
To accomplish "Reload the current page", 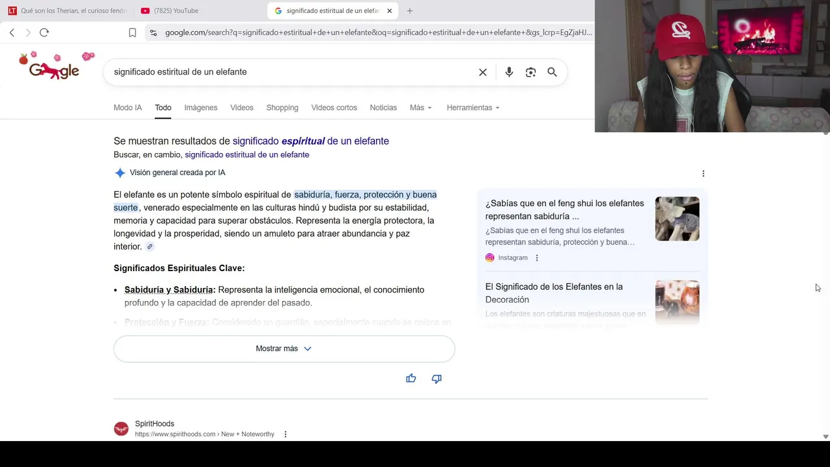I will pos(44,32).
